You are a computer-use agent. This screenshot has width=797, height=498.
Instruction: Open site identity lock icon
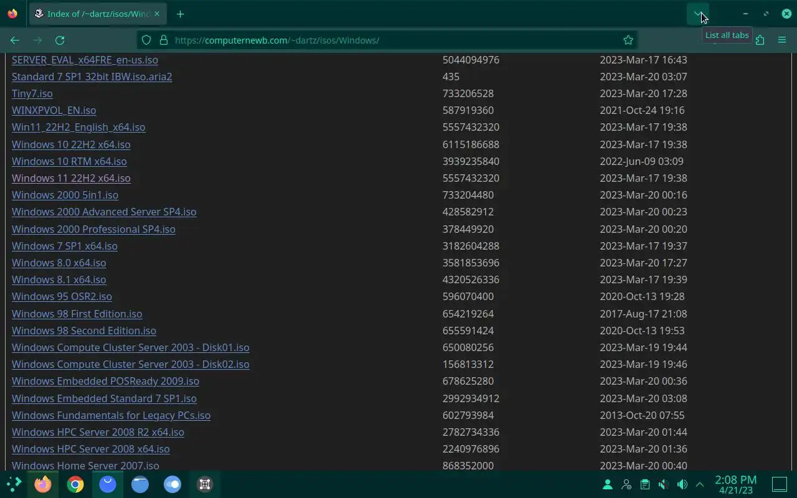(x=164, y=40)
